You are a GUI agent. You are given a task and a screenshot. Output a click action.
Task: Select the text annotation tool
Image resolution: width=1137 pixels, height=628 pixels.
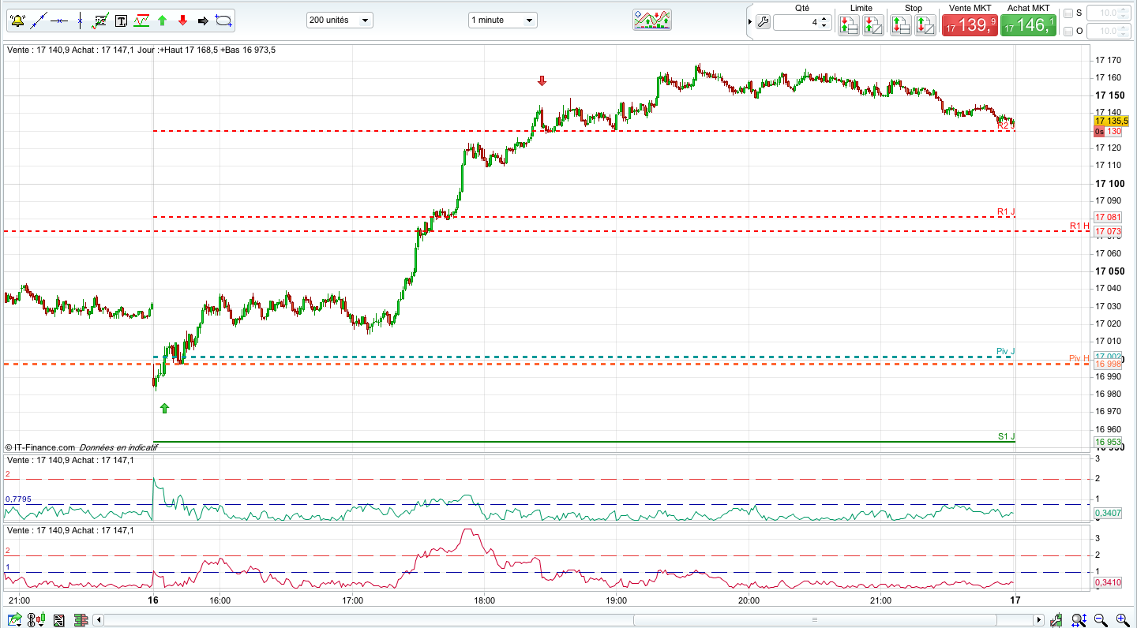click(x=121, y=21)
